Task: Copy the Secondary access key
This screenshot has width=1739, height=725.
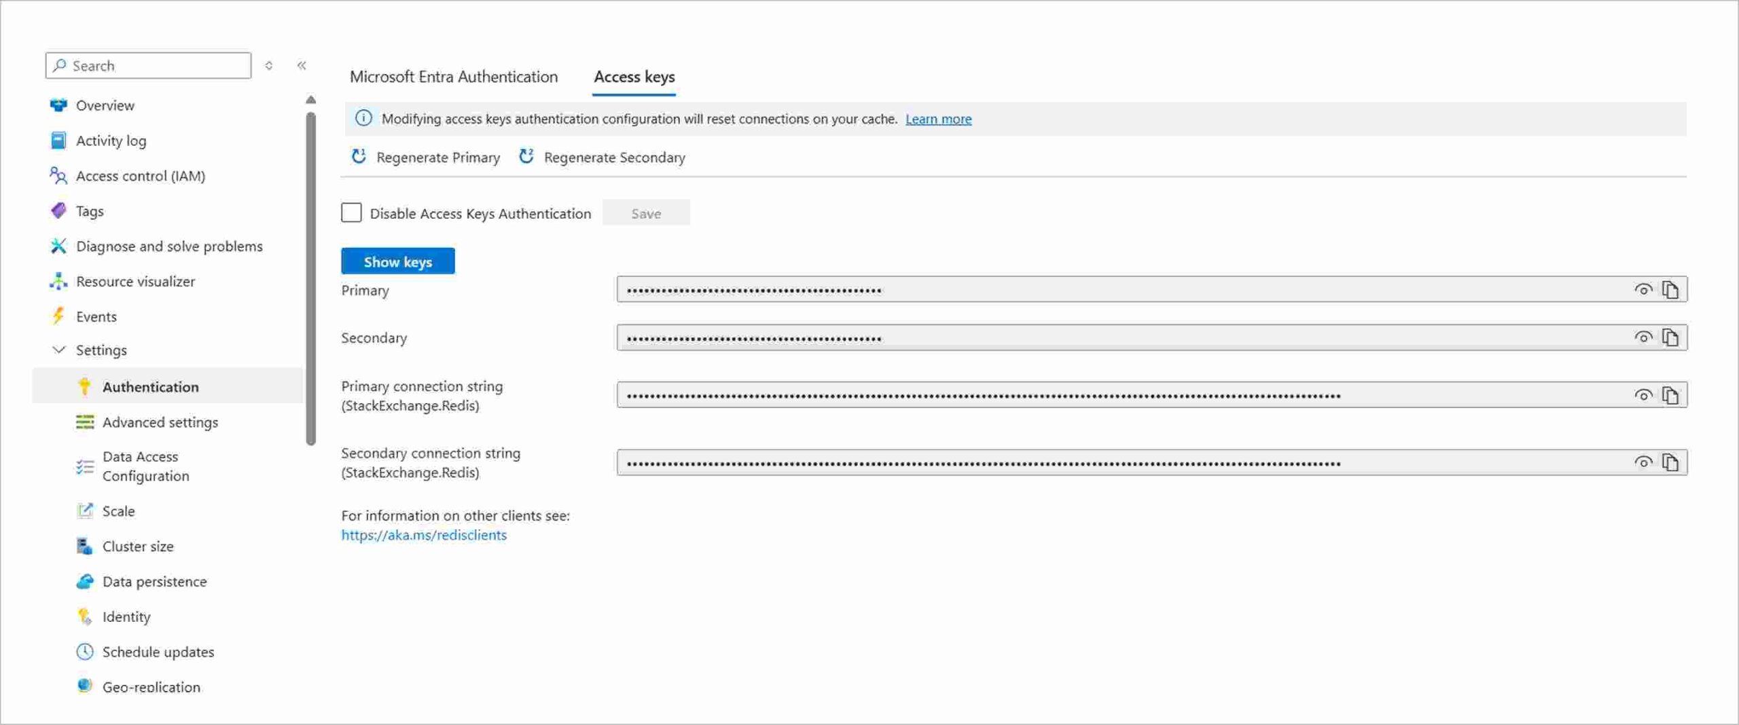Action: coord(1670,337)
